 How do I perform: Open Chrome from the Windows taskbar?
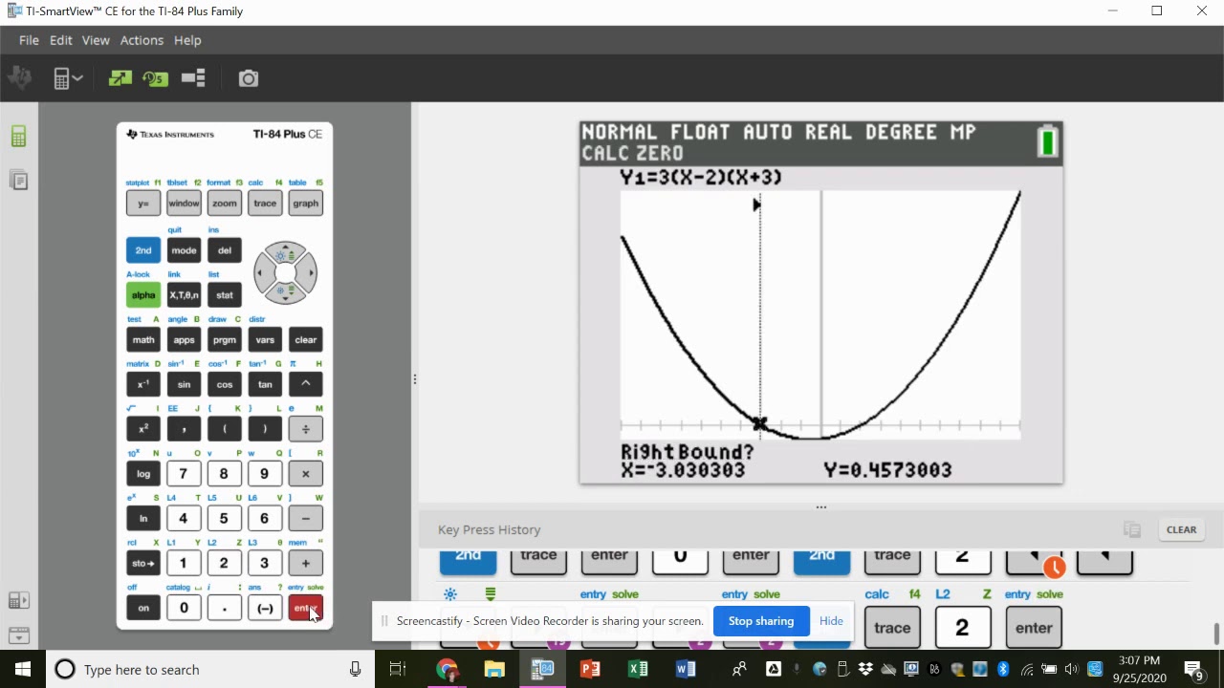(x=447, y=669)
